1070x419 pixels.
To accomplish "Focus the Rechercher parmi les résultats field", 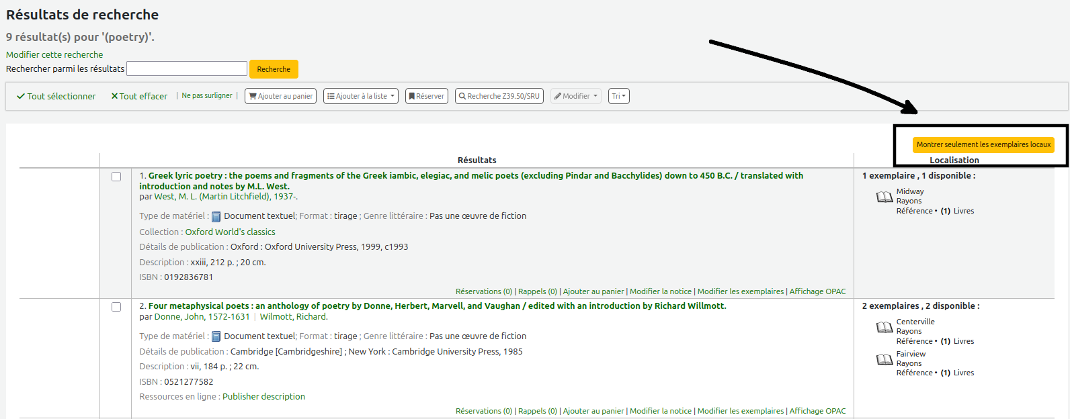I will pyautogui.click(x=187, y=68).
